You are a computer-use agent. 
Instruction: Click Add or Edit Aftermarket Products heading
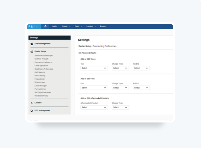[95, 98]
